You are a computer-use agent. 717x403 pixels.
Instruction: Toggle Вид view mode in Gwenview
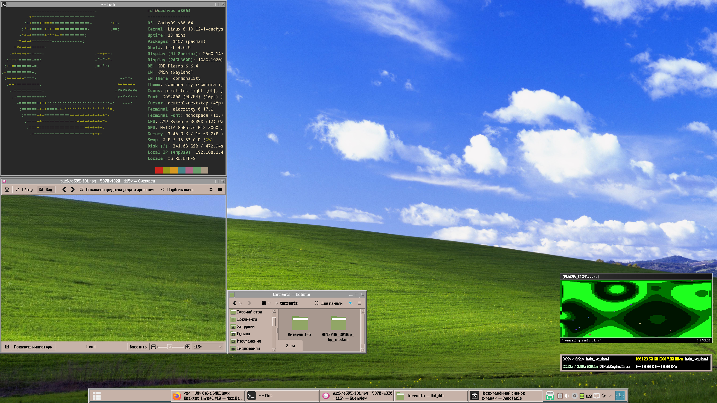46,189
